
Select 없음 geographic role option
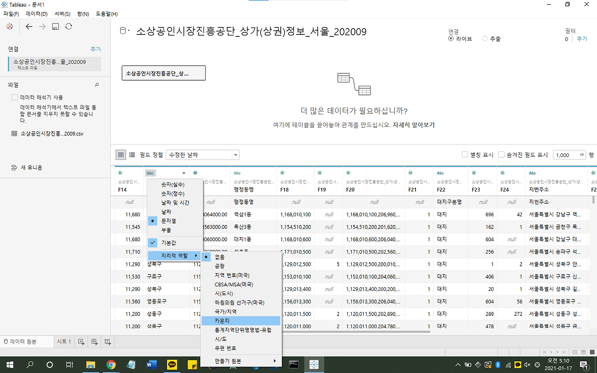point(241,257)
